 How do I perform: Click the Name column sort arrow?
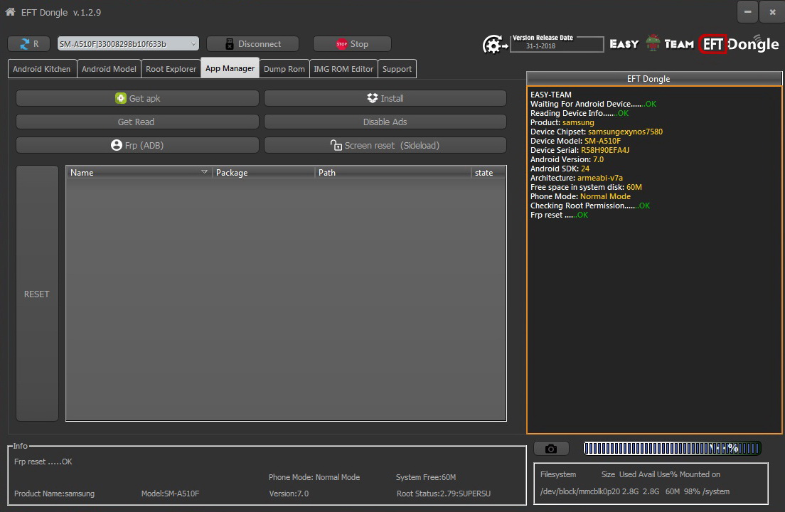pyautogui.click(x=204, y=172)
